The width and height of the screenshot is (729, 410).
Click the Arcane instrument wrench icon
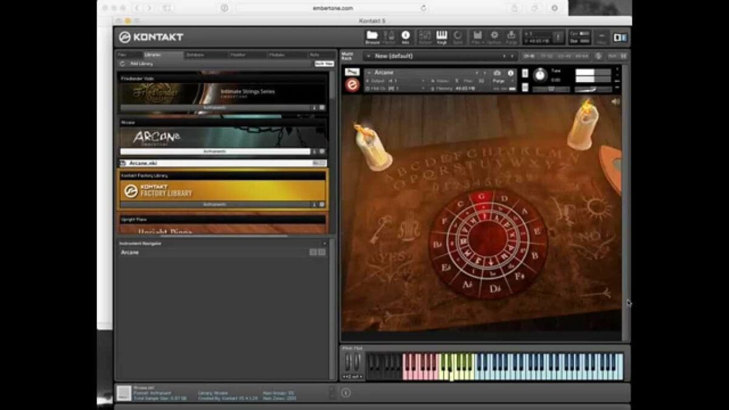(x=352, y=72)
